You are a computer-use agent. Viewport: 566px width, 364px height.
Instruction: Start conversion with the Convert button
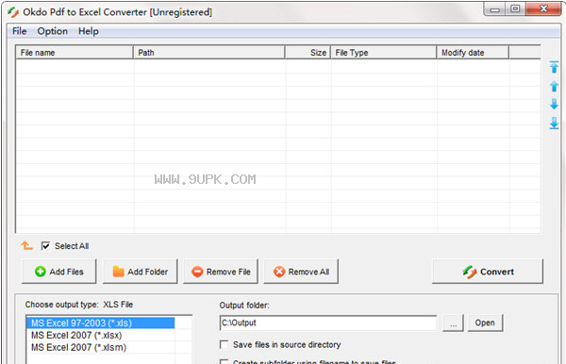[x=488, y=272]
